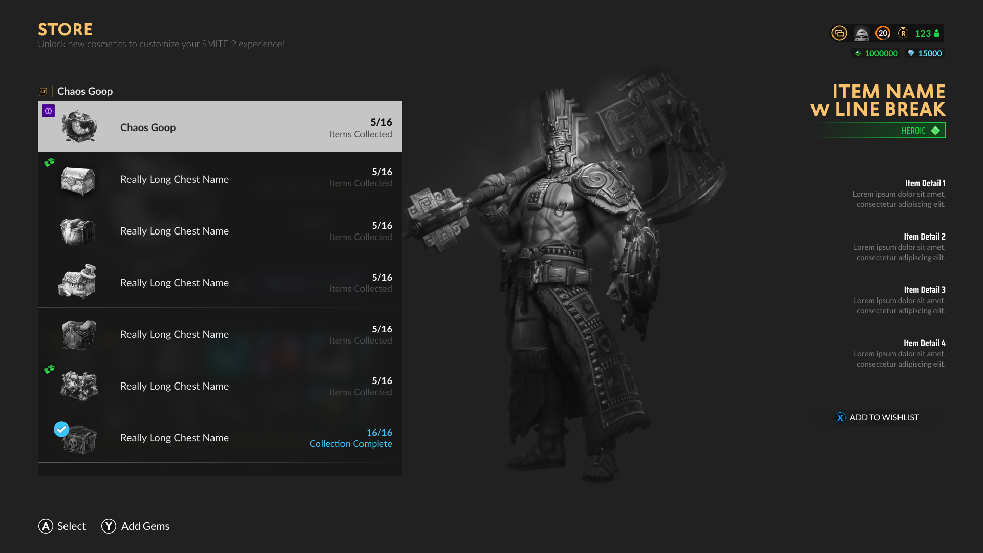Click the green gem currency 1000000
The image size is (983, 553).
coord(876,53)
